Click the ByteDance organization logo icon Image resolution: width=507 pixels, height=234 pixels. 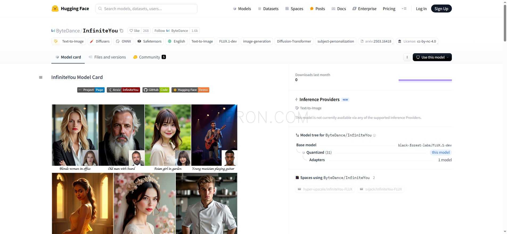point(53,31)
